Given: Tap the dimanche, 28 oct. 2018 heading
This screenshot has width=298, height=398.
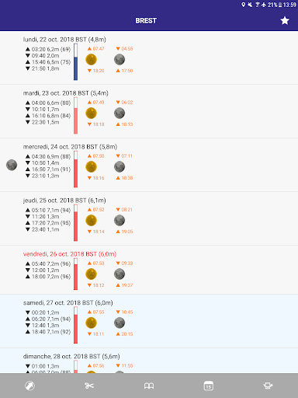Looking at the screenshot, I should pos(71,356).
